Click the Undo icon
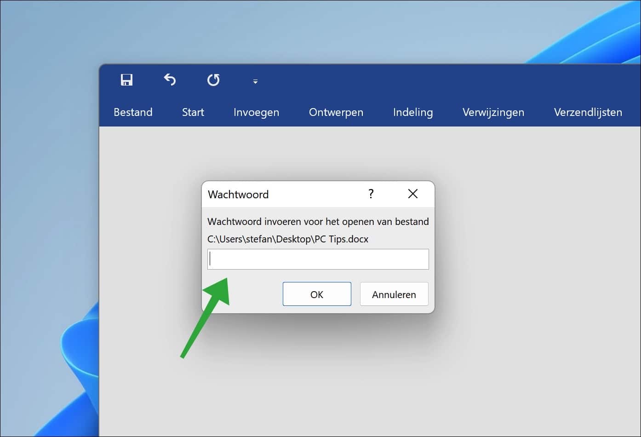The width and height of the screenshot is (641, 437). point(170,80)
